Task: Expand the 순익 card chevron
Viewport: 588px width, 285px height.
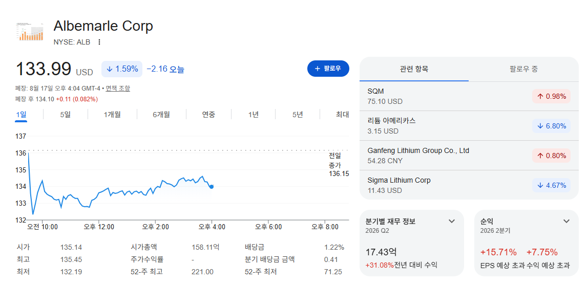Action: (x=566, y=221)
